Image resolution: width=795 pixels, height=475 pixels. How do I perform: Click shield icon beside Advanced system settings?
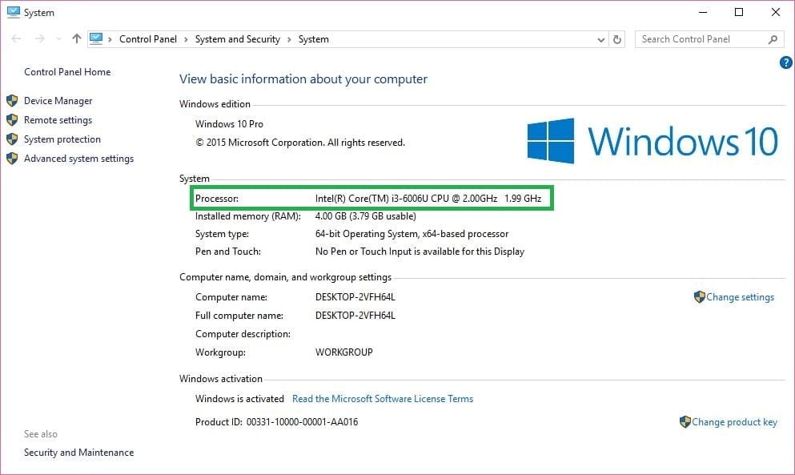(x=12, y=159)
